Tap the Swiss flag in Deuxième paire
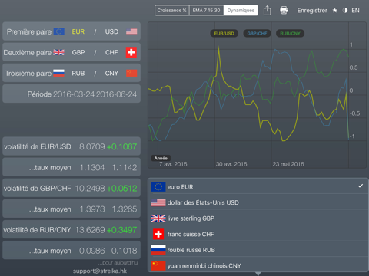Screen dimensions: 369x276 coord(131,52)
